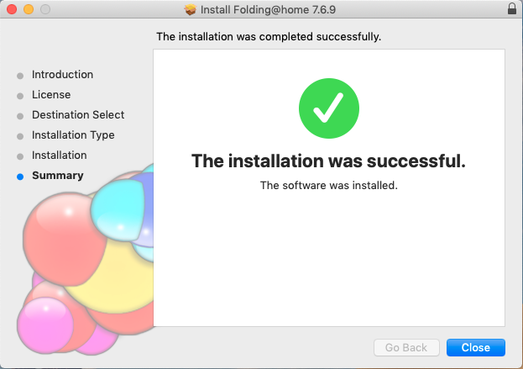Select the Destination Select step label
The height and width of the screenshot is (369, 523).
click(78, 115)
